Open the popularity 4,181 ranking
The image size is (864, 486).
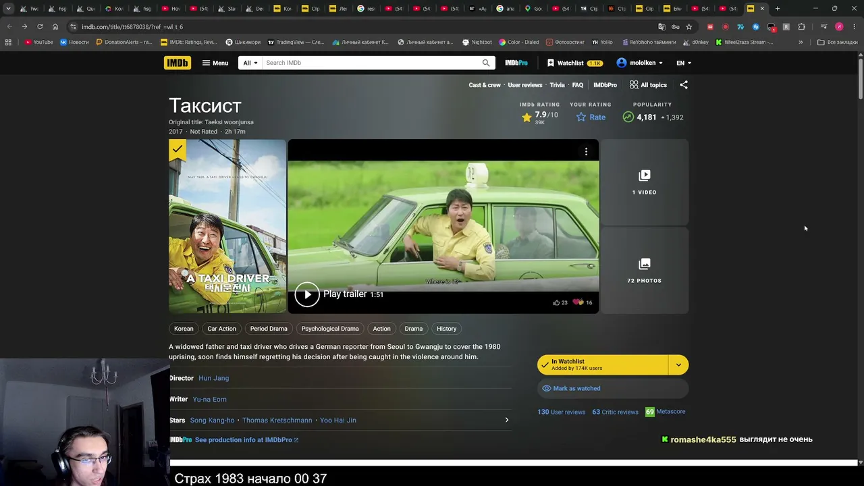[x=652, y=117]
